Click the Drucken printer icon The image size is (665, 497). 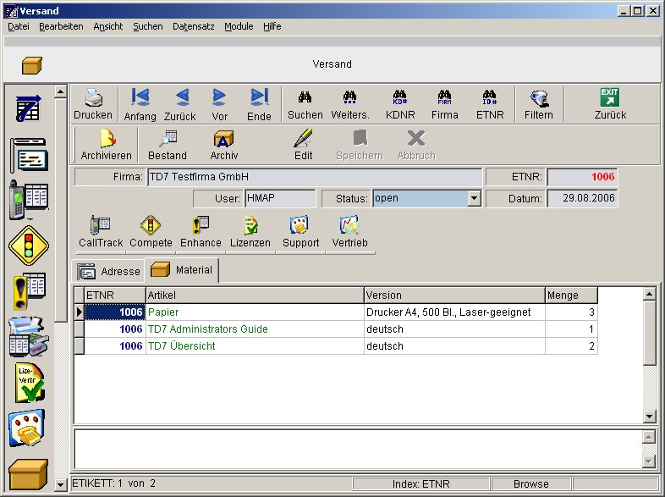(93, 103)
